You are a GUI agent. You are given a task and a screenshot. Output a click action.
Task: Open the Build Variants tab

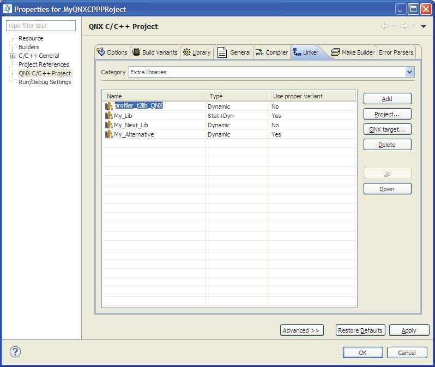coord(155,52)
